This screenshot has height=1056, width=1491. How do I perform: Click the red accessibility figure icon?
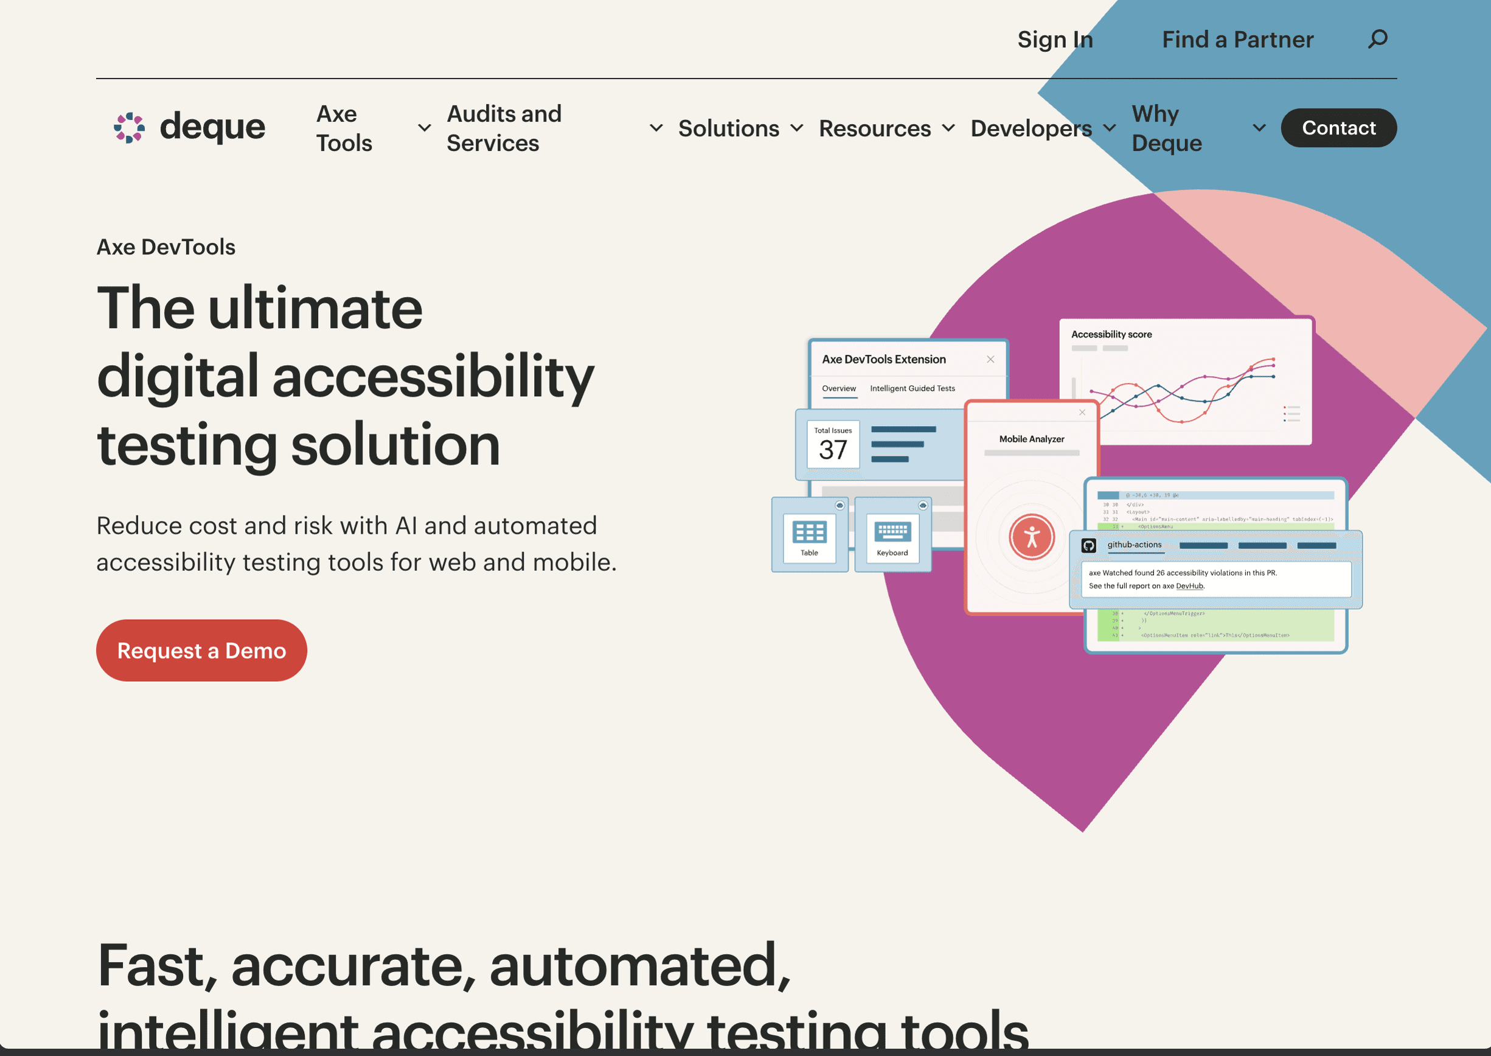point(1032,536)
